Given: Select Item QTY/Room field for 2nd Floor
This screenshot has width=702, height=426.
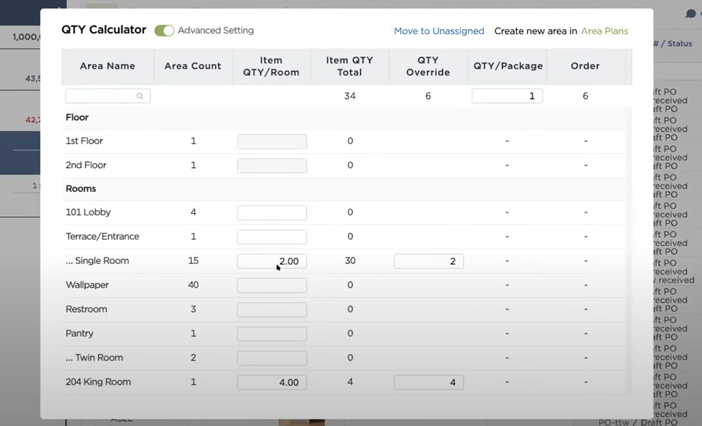Looking at the screenshot, I should click(x=271, y=166).
